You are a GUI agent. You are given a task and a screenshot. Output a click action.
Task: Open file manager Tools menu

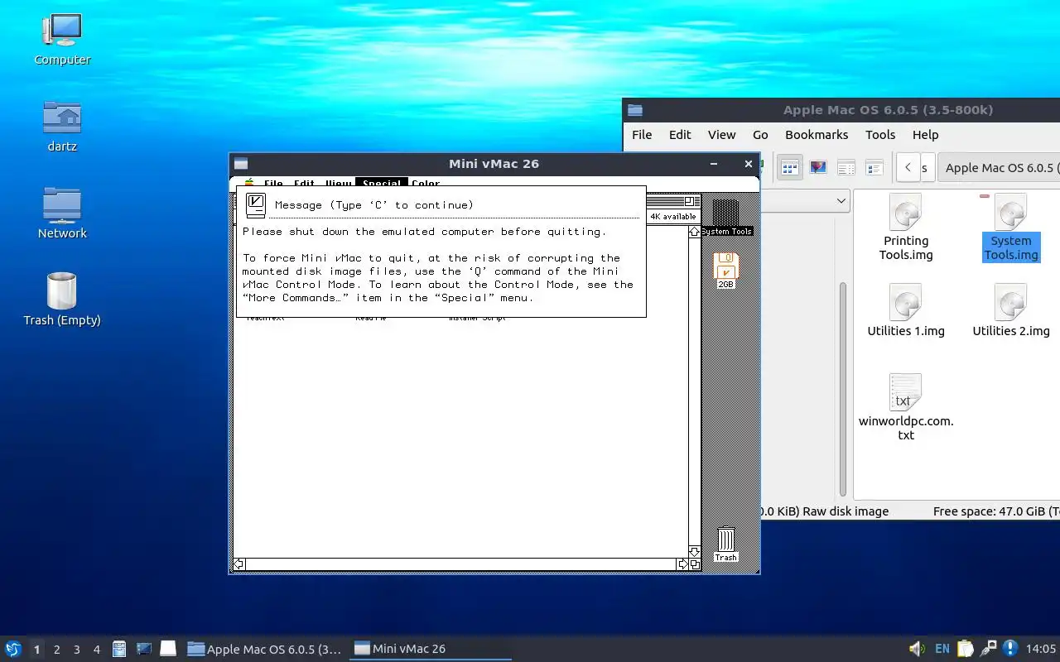coord(880,135)
